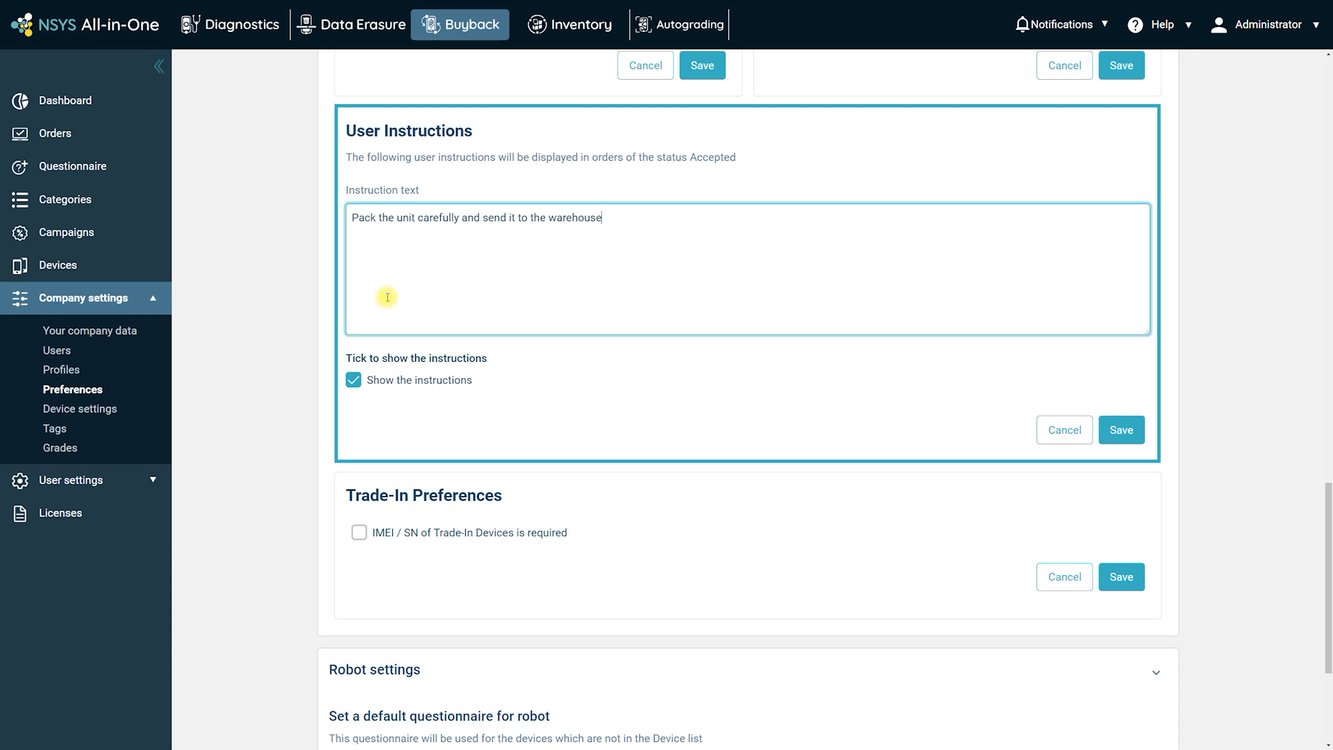Open the Profiles submenu item
1333x750 pixels.
tap(61, 370)
